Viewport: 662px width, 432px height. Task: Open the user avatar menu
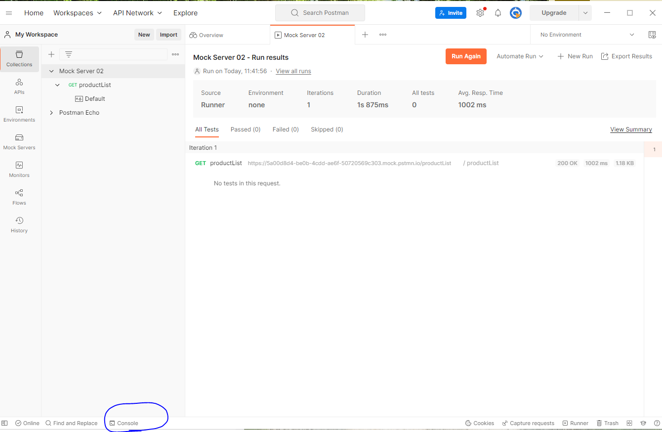coord(516,13)
